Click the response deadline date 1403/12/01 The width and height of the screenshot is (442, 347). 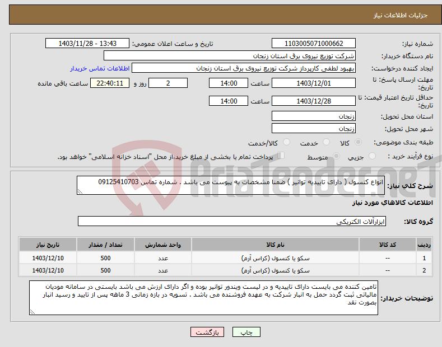click(314, 83)
